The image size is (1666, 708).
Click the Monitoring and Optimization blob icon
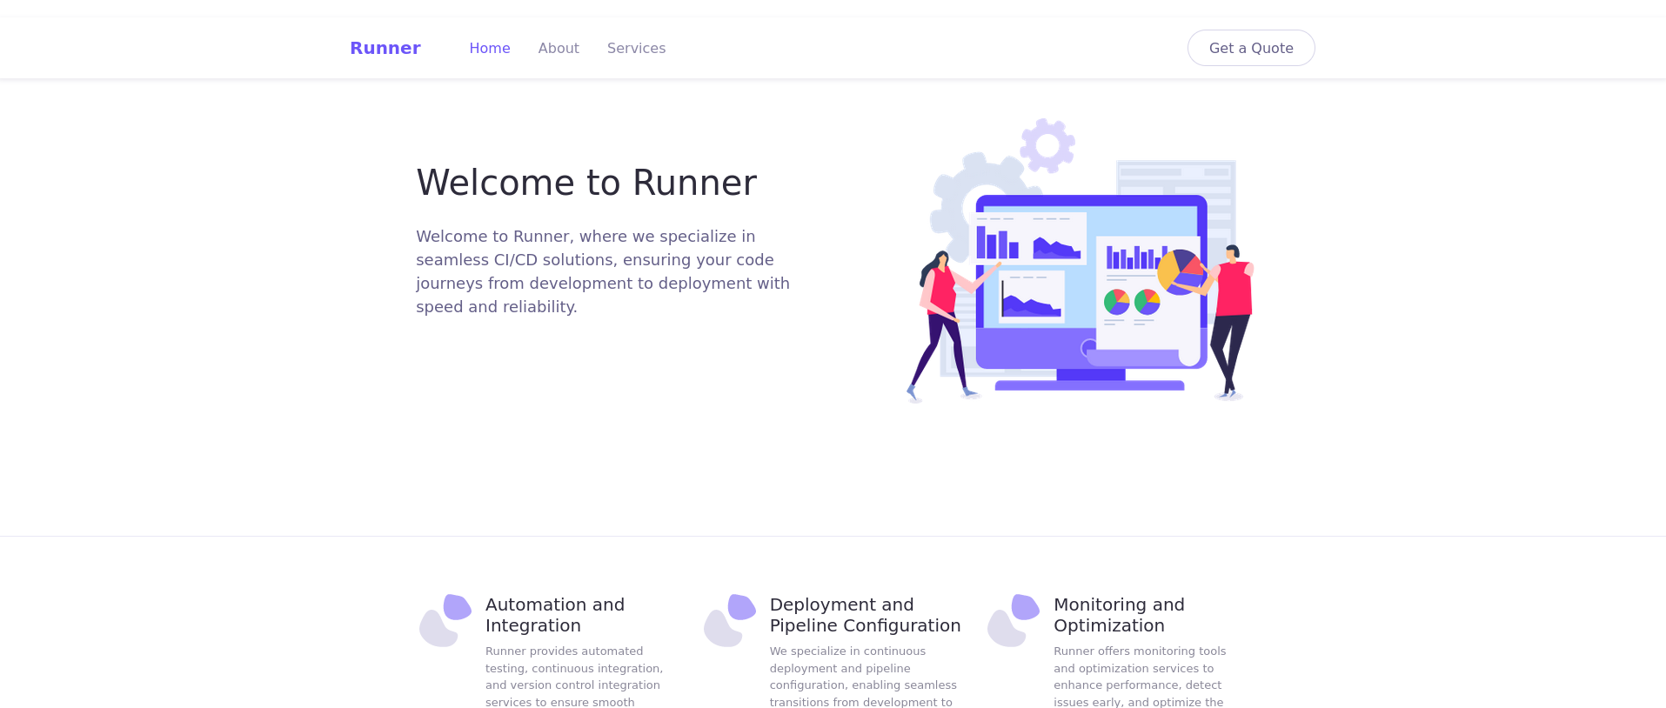1013,620
